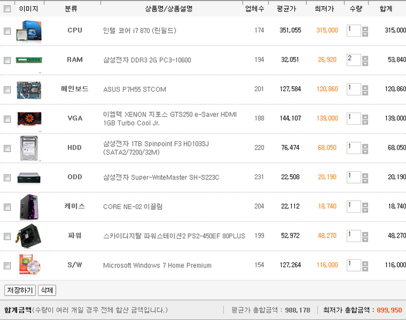406x320 pixels.
Task: Click the CPU lowest price 315,000
Action: pos(327,30)
